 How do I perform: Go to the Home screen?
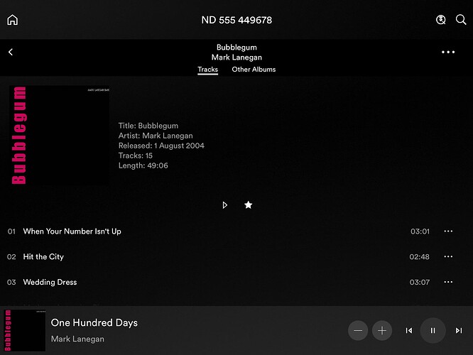point(12,20)
